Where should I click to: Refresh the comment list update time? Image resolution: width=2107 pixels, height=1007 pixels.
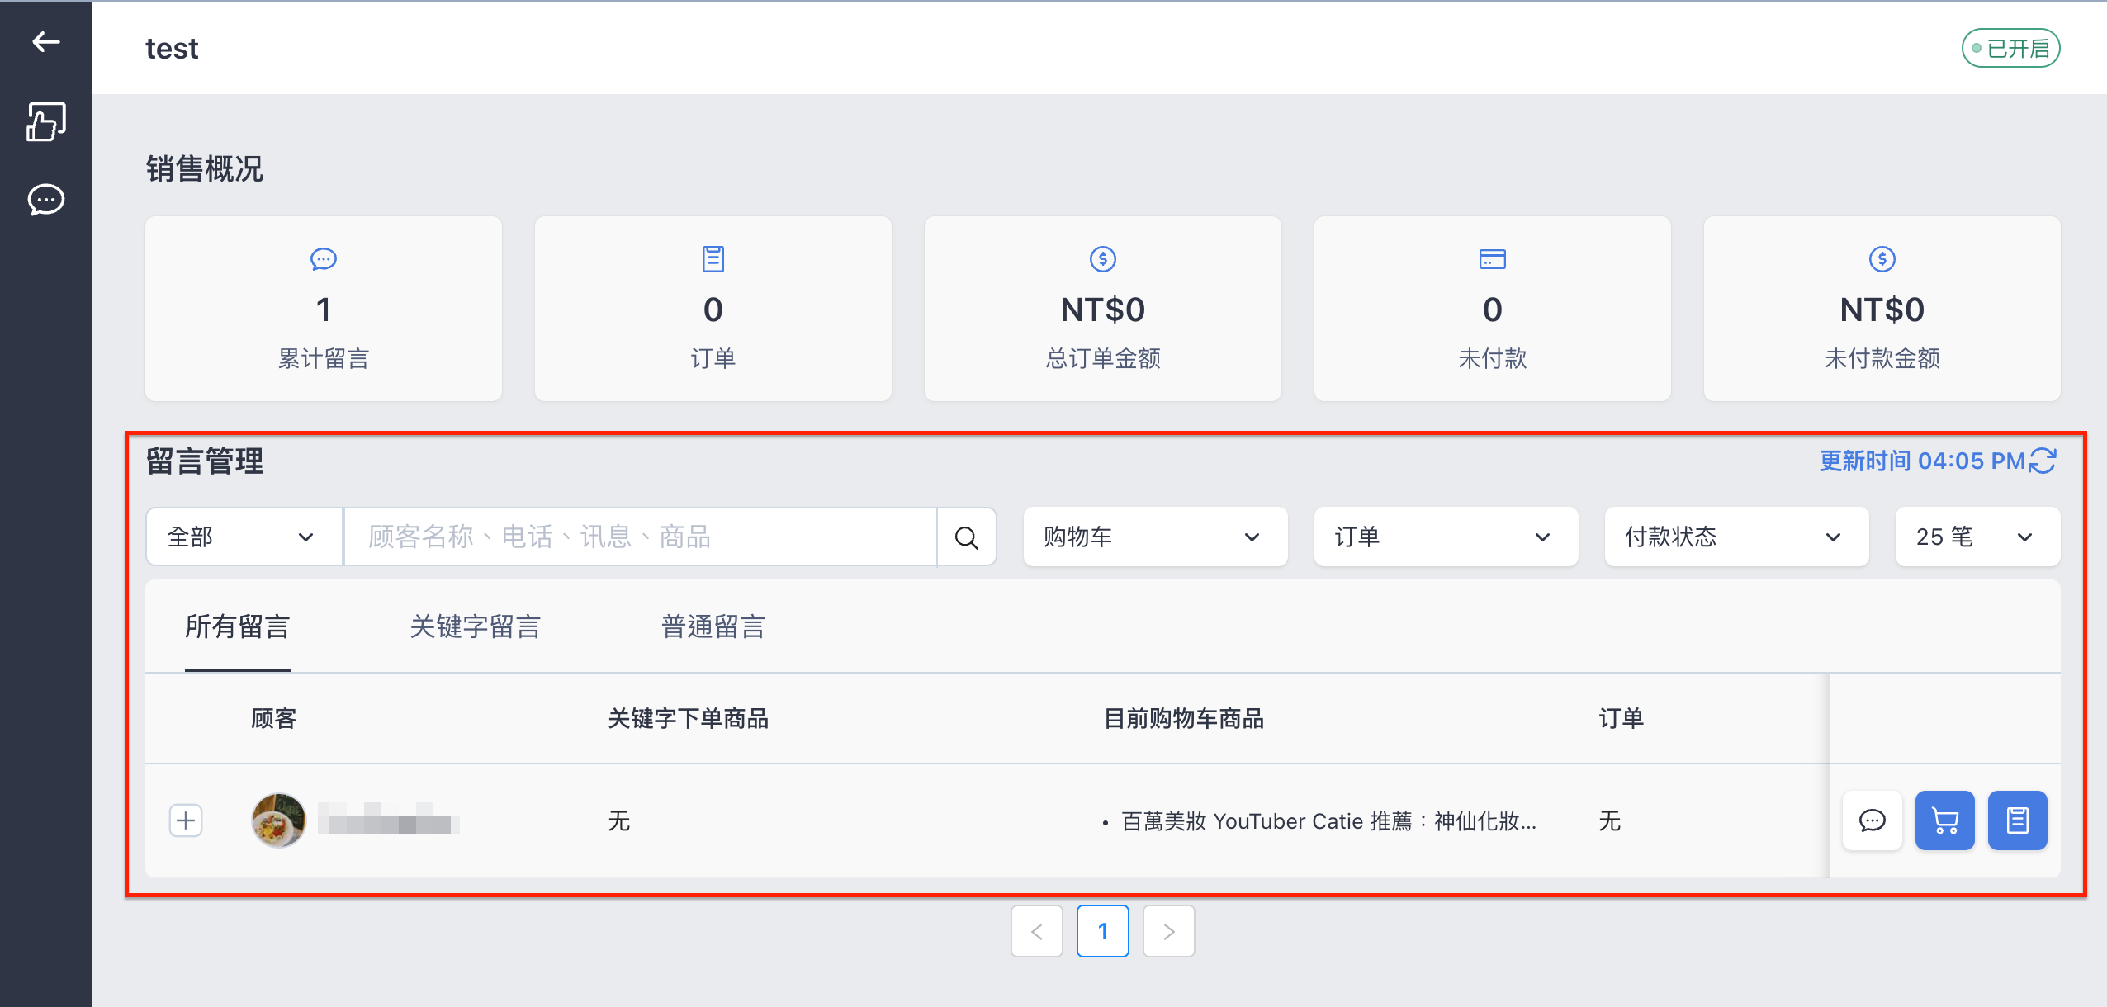pyautogui.click(x=2042, y=461)
